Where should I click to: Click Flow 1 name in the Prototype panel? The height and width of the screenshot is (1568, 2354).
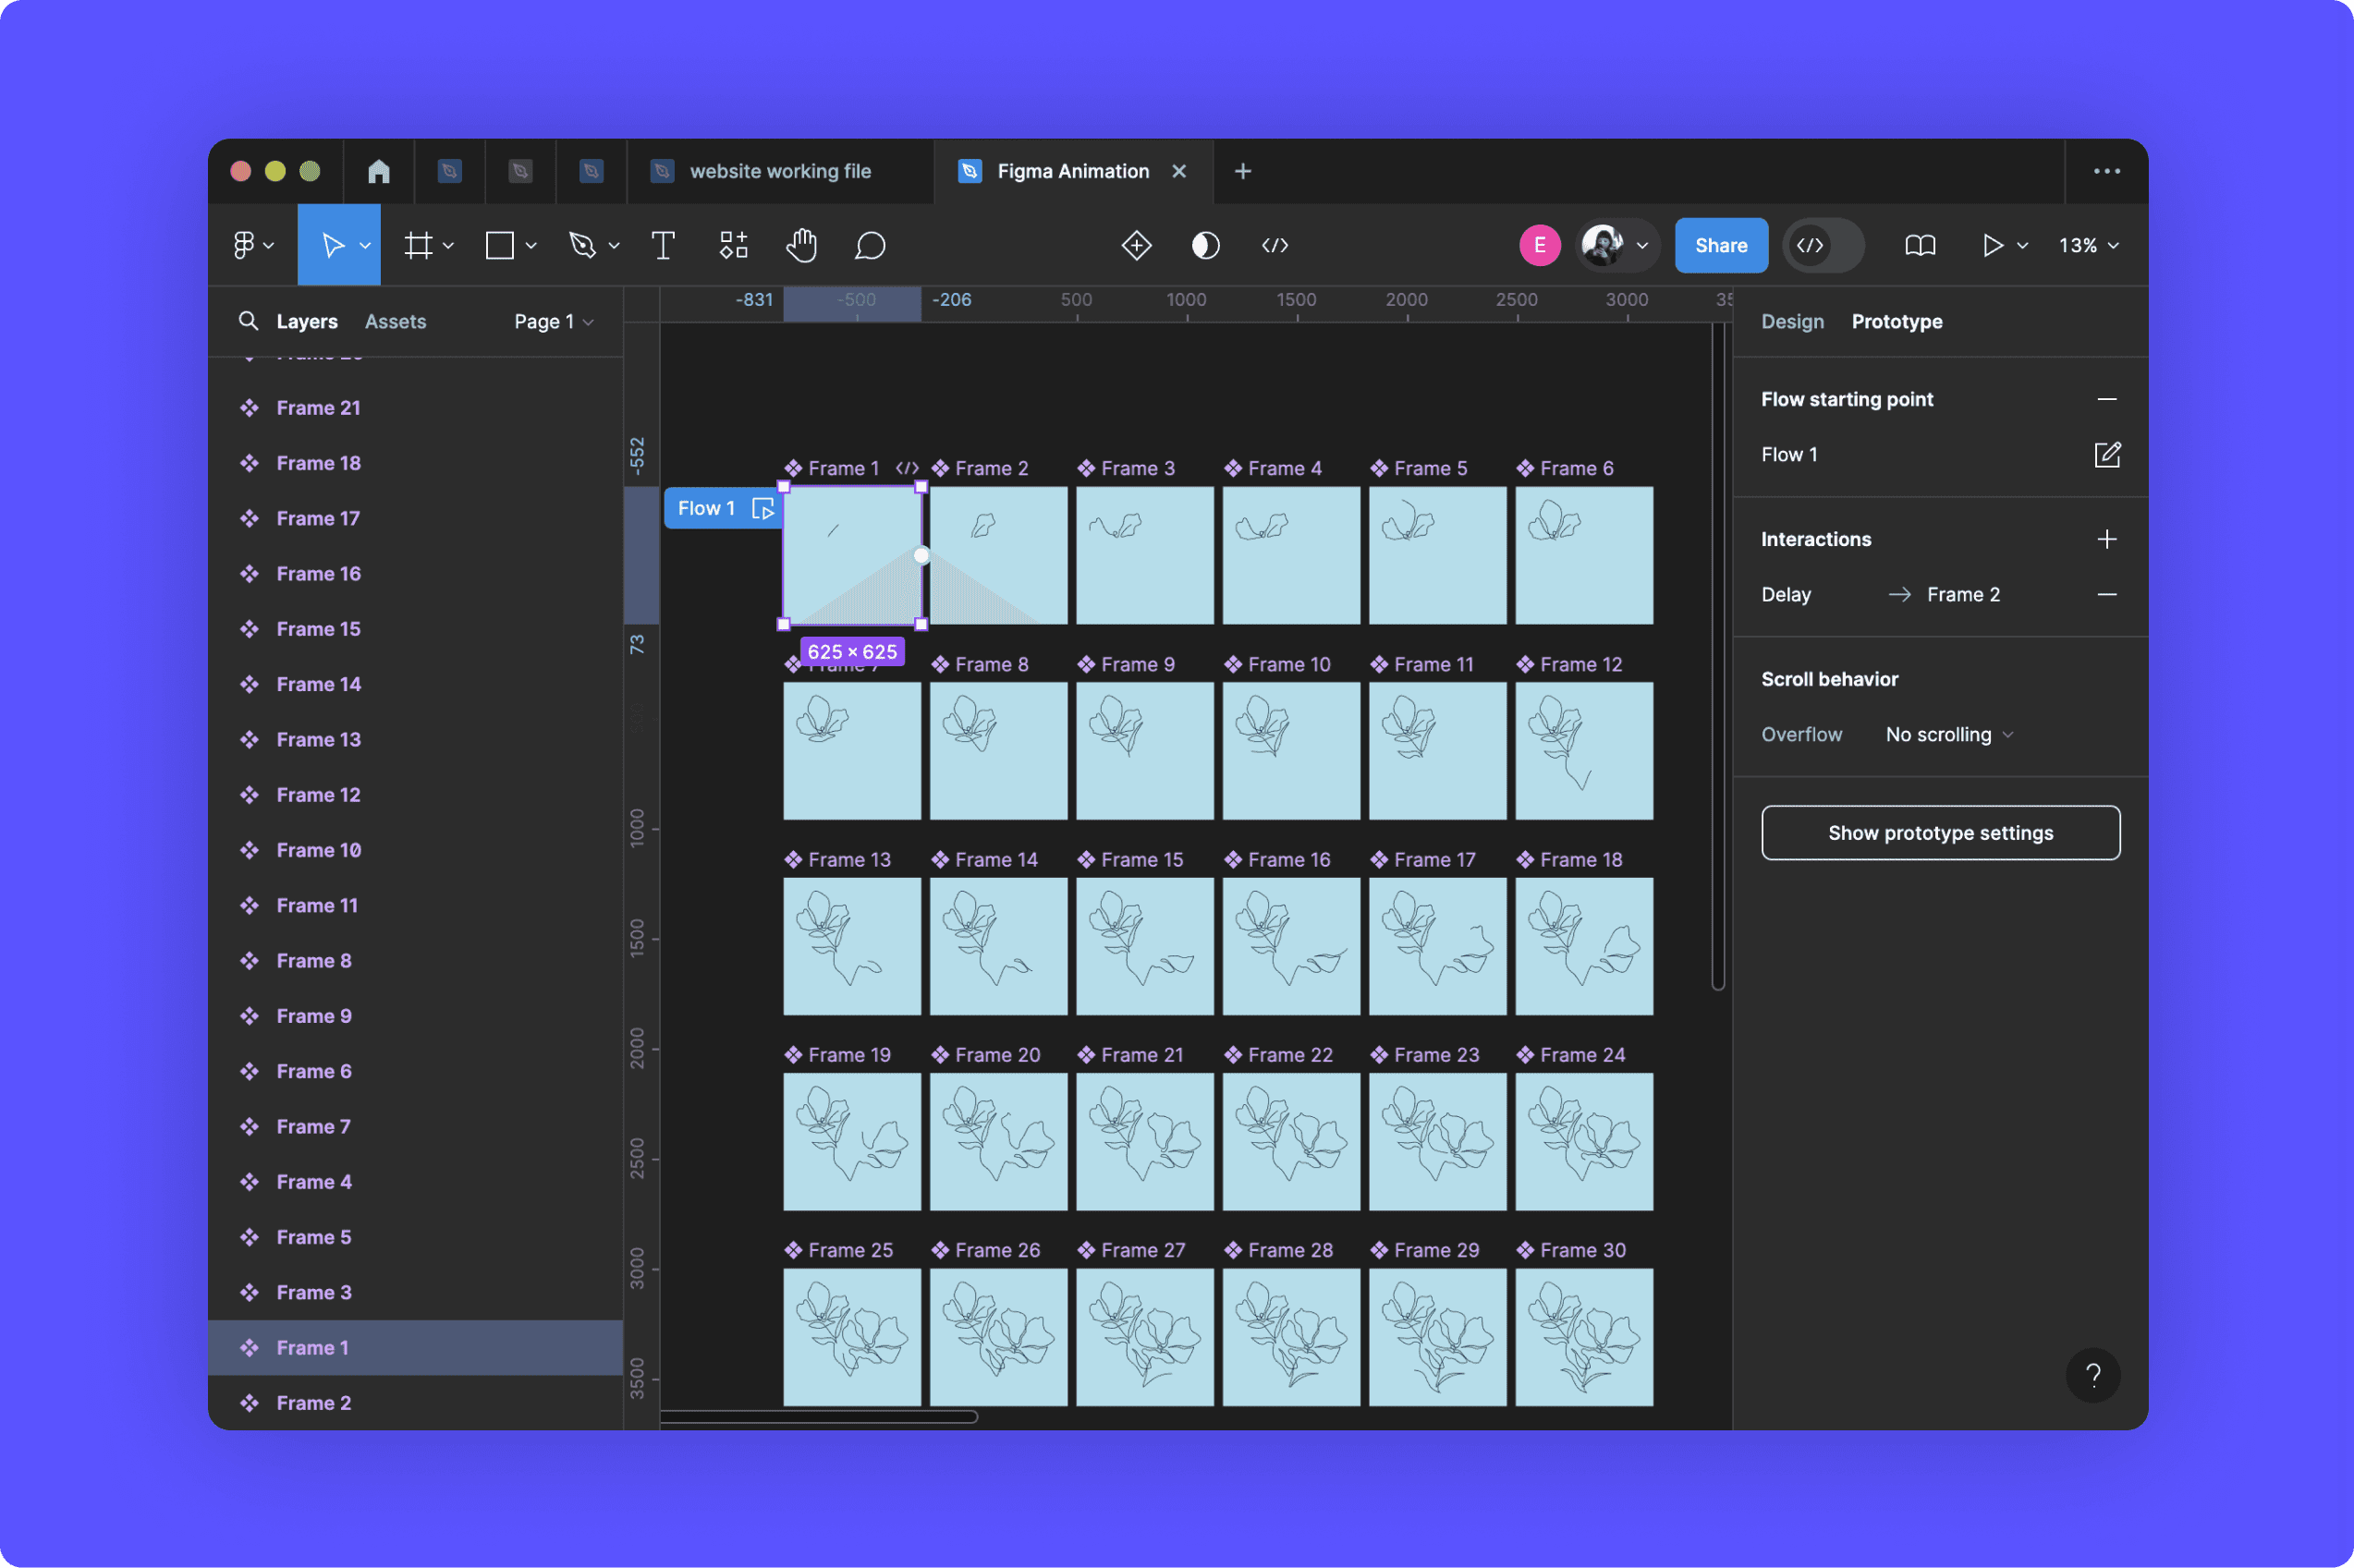coord(1789,454)
